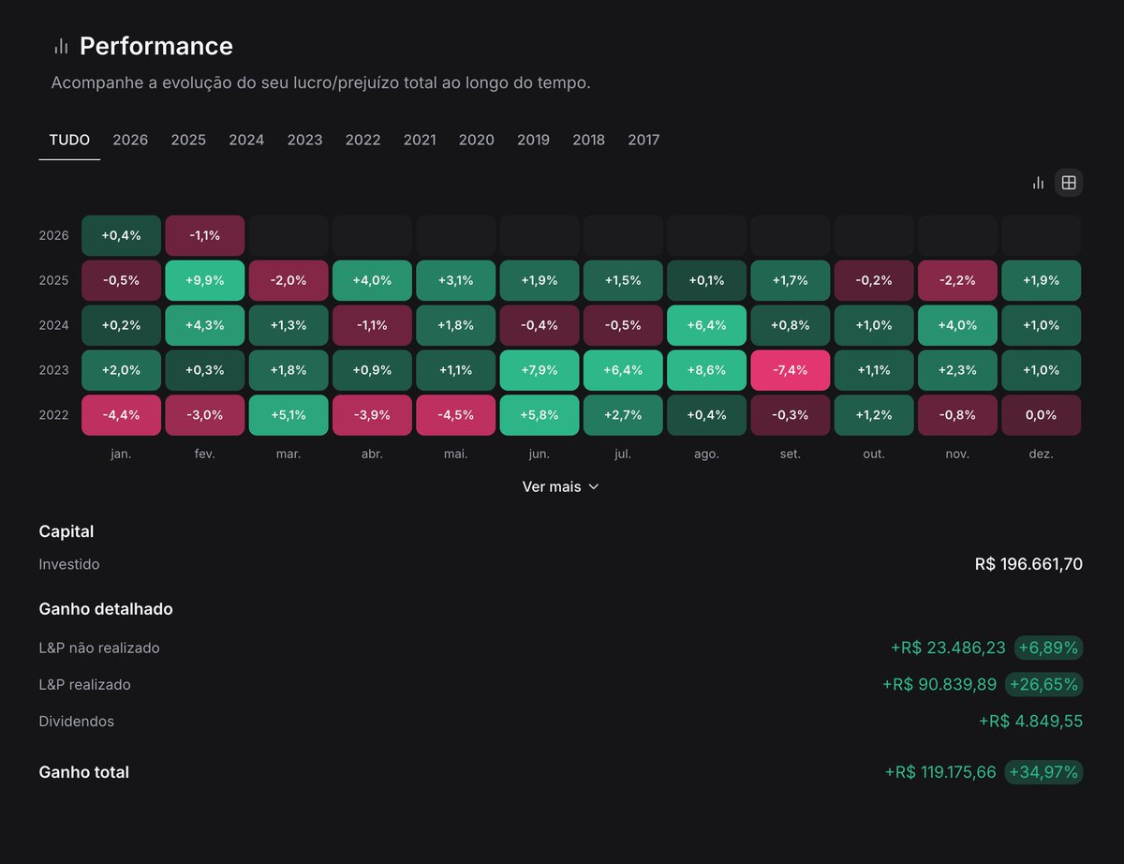Click the February 2025 cell showing +9,9%
The width and height of the screenshot is (1124, 864).
(204, 279)
